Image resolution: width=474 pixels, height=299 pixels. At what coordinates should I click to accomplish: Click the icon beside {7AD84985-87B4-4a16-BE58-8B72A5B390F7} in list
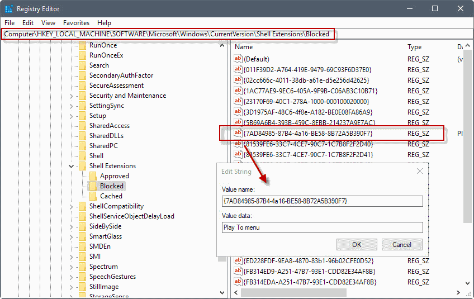pyautogui.click(x=238, y=133)
